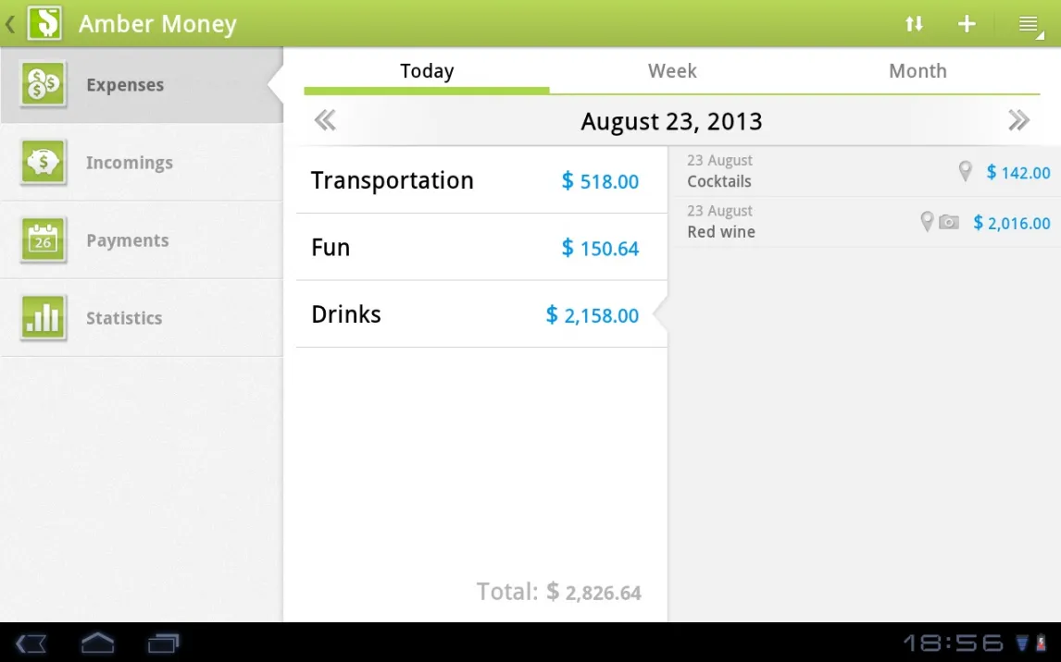Open the Incomings piggy bank icon
Viewport: 1061px width, 662px height.
pos(44,163)
